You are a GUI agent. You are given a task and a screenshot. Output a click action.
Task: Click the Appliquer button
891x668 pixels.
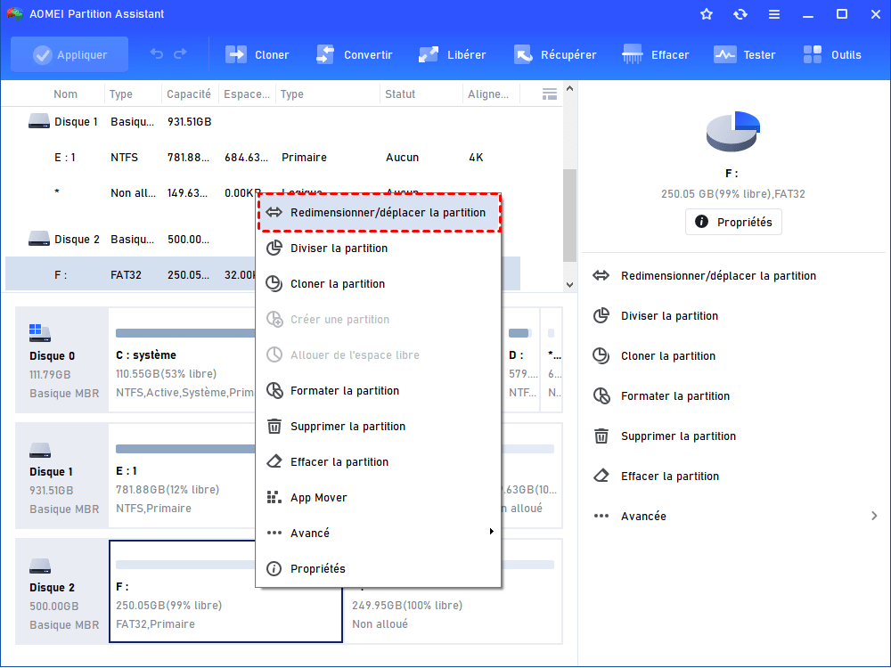point(69,54)
